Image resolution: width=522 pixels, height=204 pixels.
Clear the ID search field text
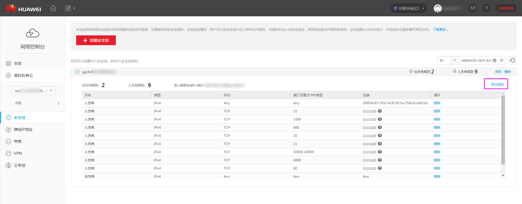pyautogui.click(x=495, y=60)
